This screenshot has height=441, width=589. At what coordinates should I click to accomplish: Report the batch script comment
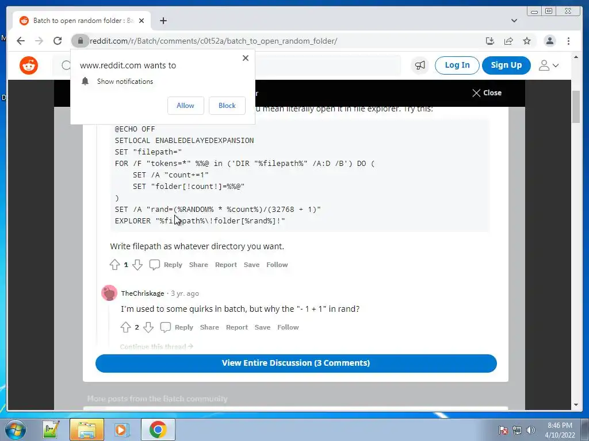[x=225, y=265]
